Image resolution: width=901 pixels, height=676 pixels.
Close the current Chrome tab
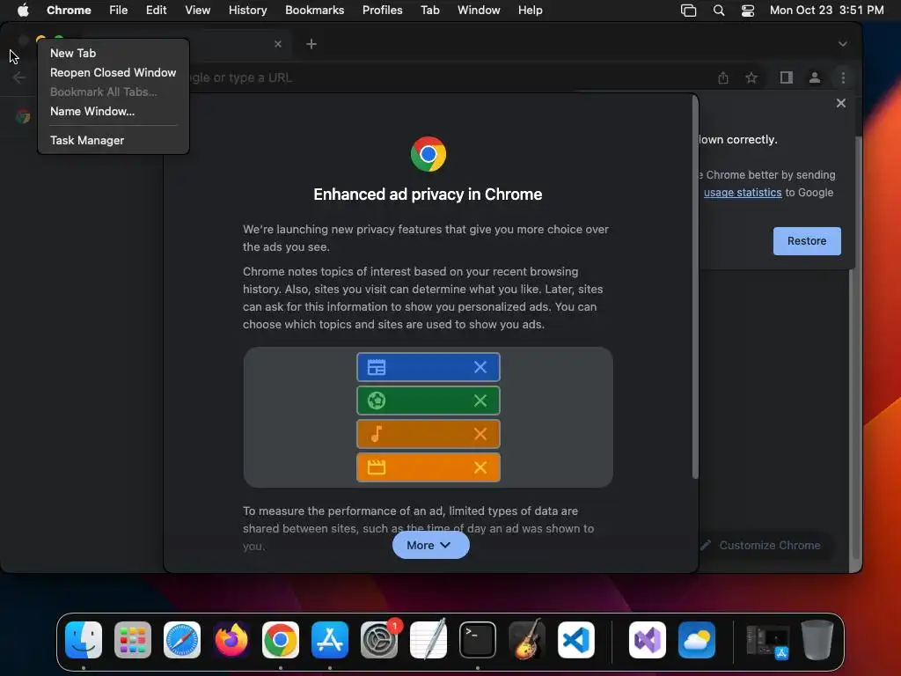278,44
